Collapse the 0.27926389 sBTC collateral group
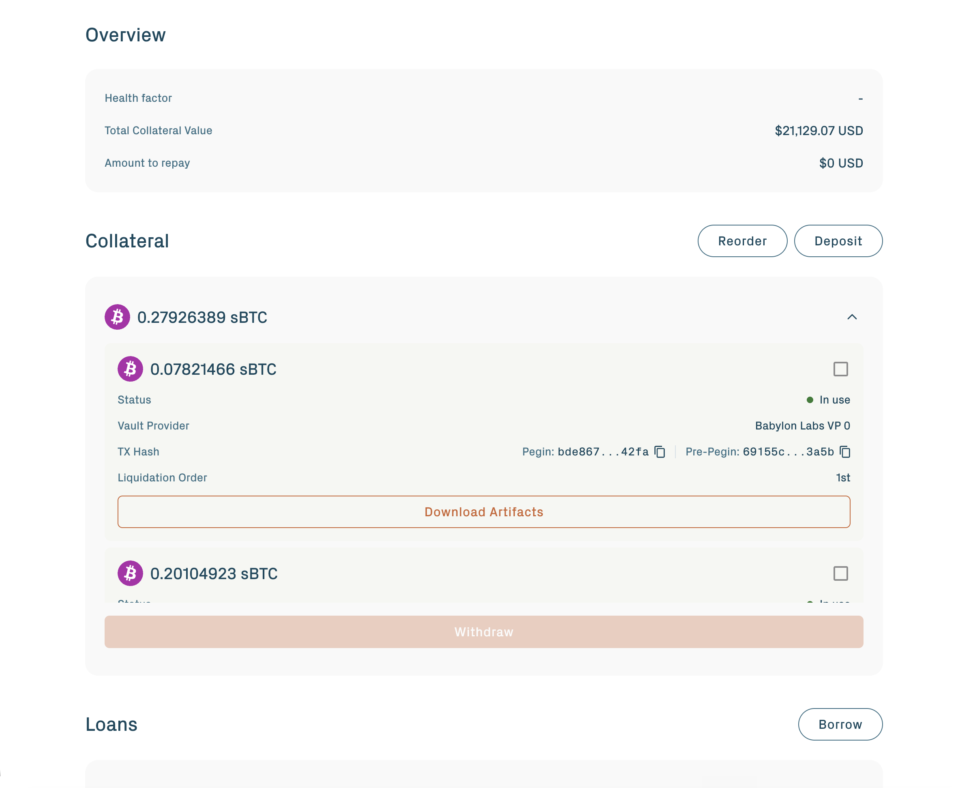The image size is (960, 788). [x=852, y=317]
